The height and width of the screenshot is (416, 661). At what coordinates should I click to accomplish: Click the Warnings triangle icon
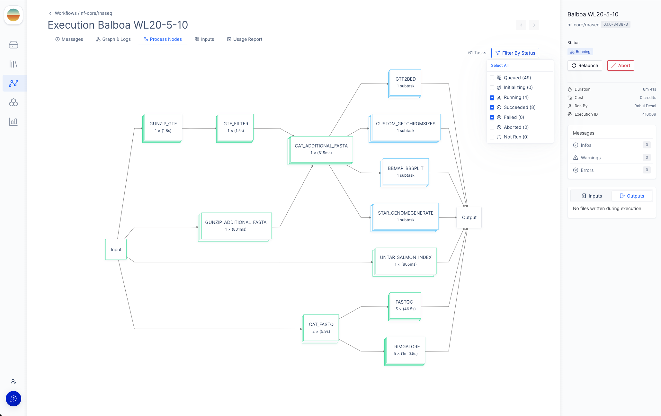pyautogui.click(x=576, y=158)
